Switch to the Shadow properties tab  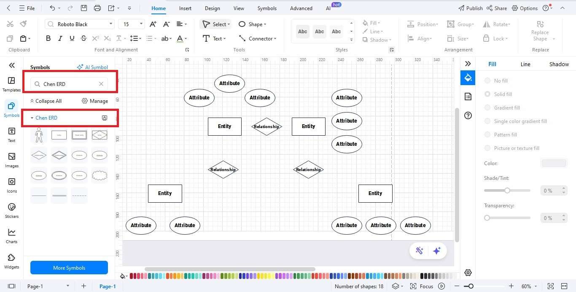559,64
